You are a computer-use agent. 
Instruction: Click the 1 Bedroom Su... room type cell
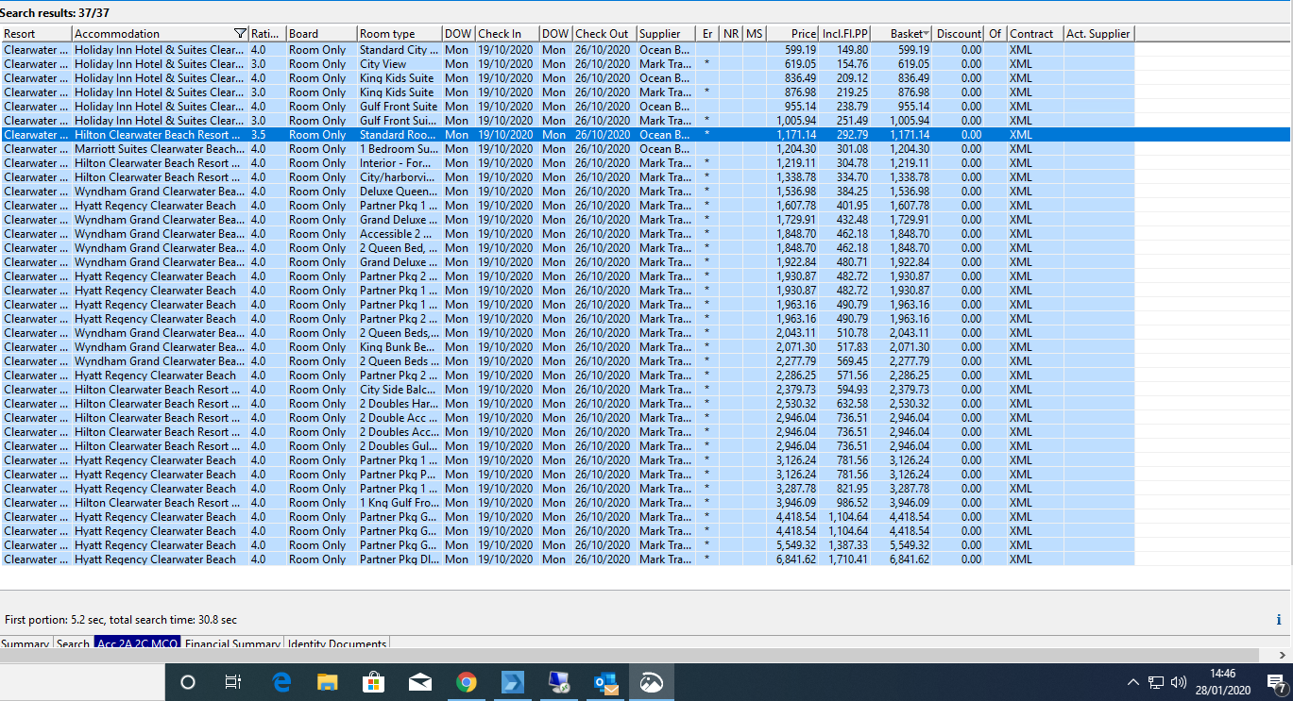pyautogui.click(x=399, y=149)
